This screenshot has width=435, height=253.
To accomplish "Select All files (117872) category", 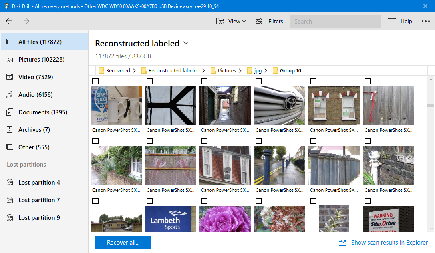I will click(40, 42).
